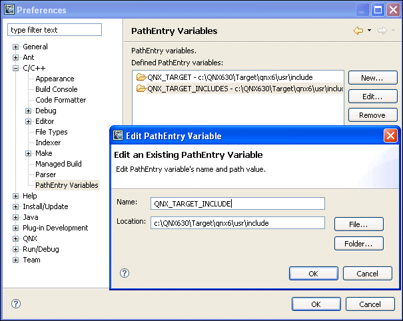Select Code Formatter in the tree
403x321 pixels.
[x=61, y=100]
